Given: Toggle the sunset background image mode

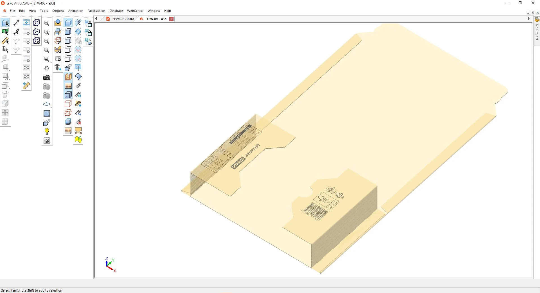Looking at the screenshot, I should 68,86.
